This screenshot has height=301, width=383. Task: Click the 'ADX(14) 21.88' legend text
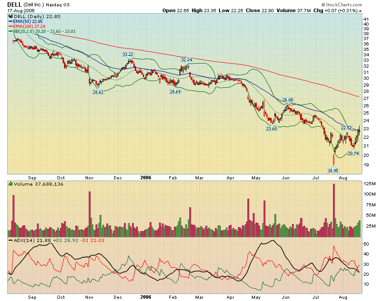(x=32, y=241)
